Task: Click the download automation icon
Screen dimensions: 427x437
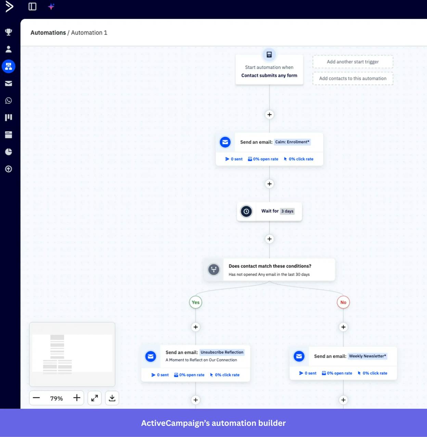Action: pyautogui.click(x=112, y=398)
